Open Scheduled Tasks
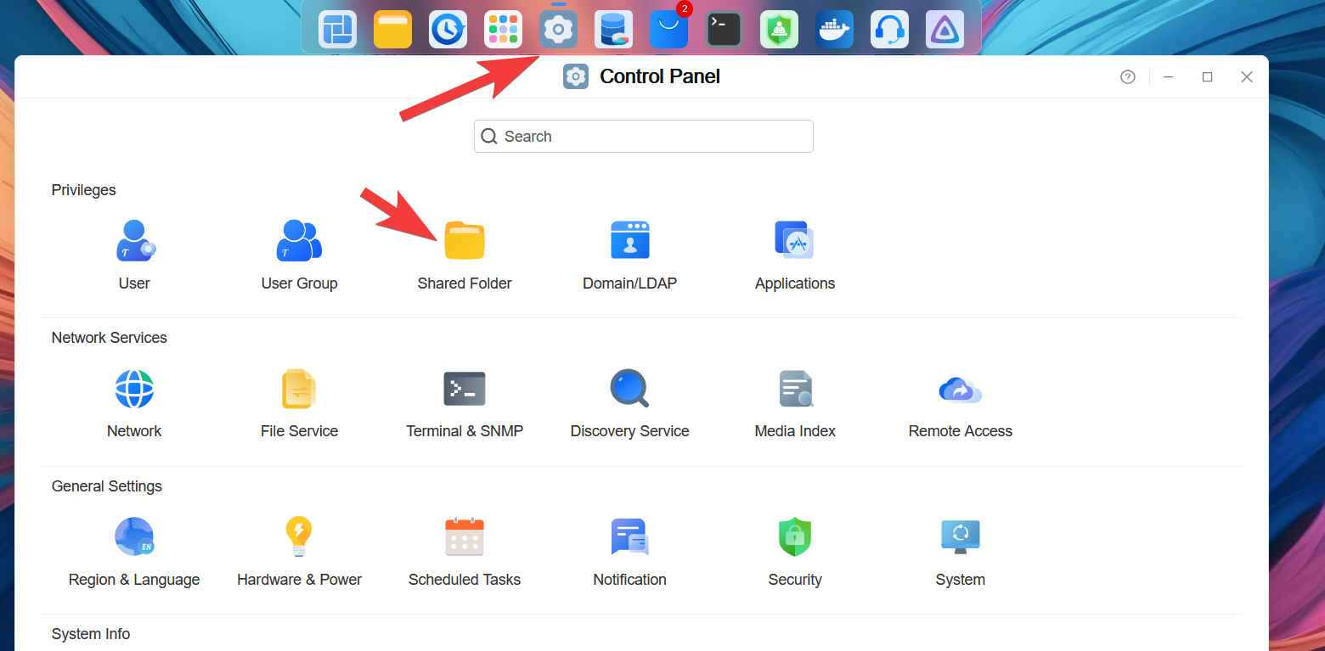The width and height of the screenshot is (1325, 651). click(465, 537)
